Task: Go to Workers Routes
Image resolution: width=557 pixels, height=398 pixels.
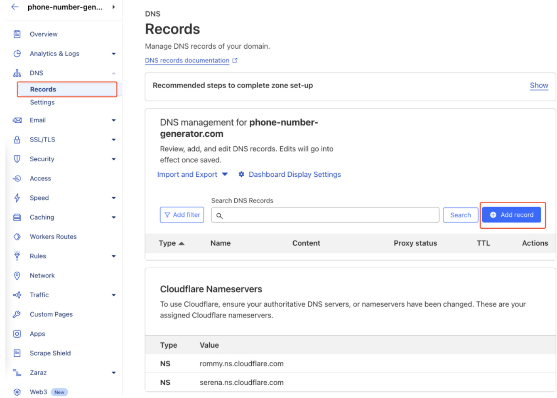Action: 53,237
